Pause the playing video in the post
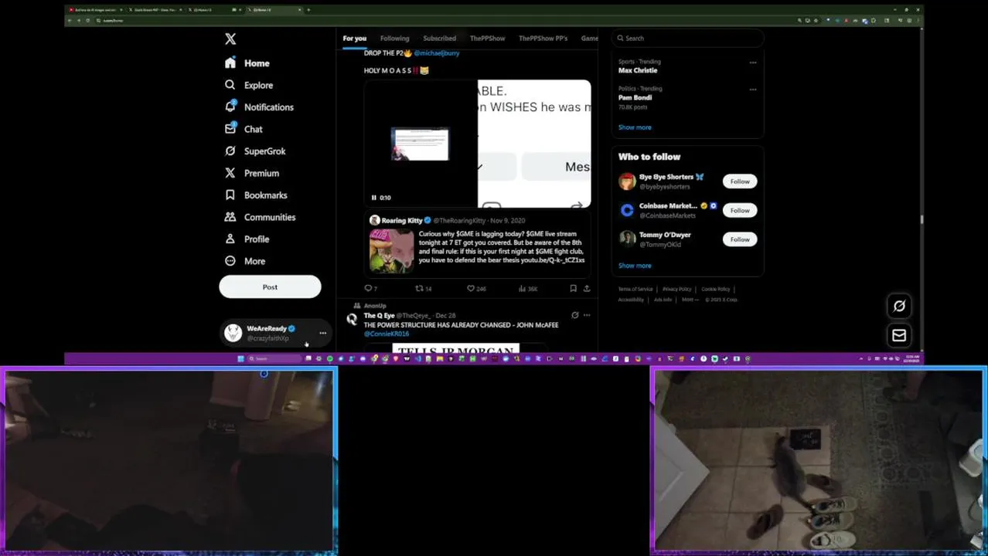The height and width of the screenshot is (556, 988). (374, 198)
